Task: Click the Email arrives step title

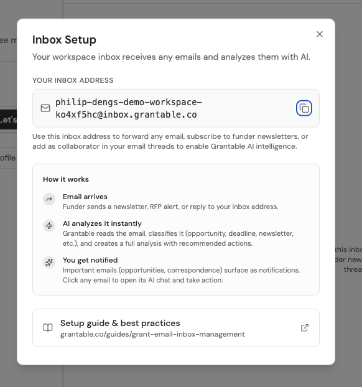Action: pos(85,197)
